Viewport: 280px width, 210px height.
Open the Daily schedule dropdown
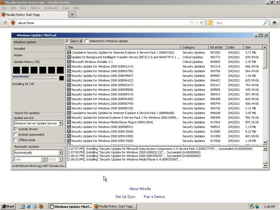(43, 159)
